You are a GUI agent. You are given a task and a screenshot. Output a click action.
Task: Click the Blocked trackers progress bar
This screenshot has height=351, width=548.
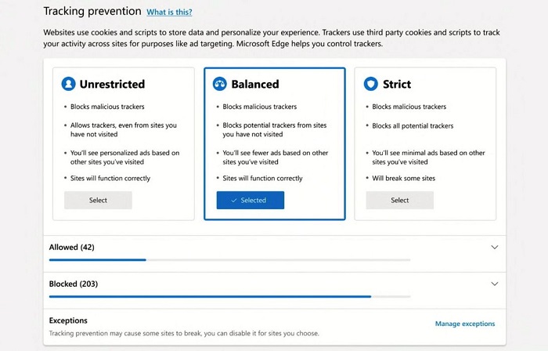tap(229, 296)
